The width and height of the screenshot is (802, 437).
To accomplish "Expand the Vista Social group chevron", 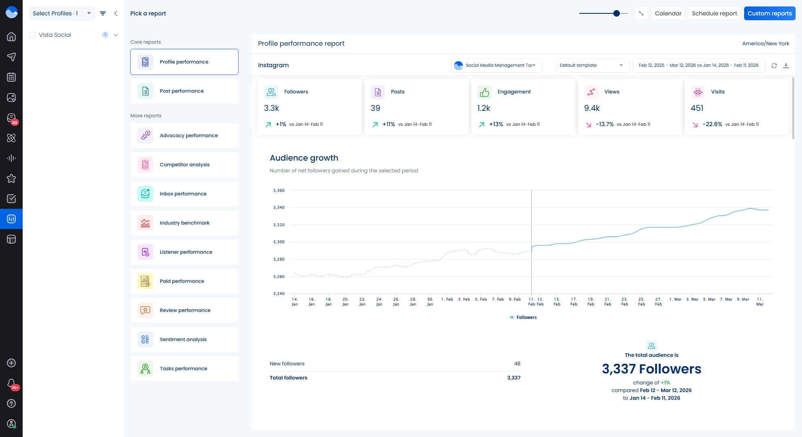I will pos(116,35).
